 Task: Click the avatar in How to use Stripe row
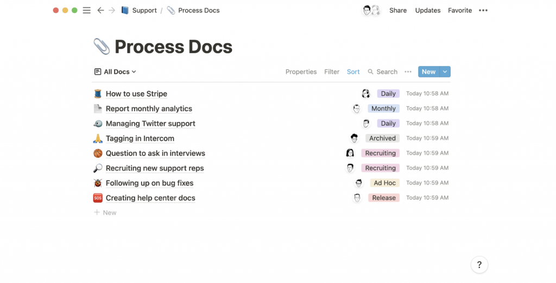[x=366, y=93]
